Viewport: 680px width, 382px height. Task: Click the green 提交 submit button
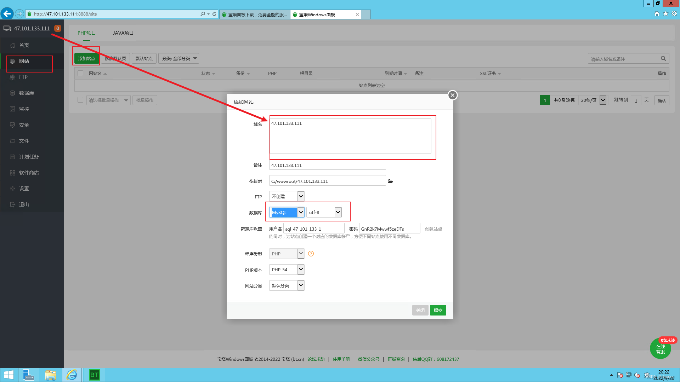point(438,310)
